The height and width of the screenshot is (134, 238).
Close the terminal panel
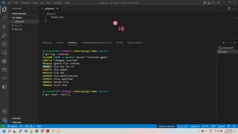coord(235,43)
